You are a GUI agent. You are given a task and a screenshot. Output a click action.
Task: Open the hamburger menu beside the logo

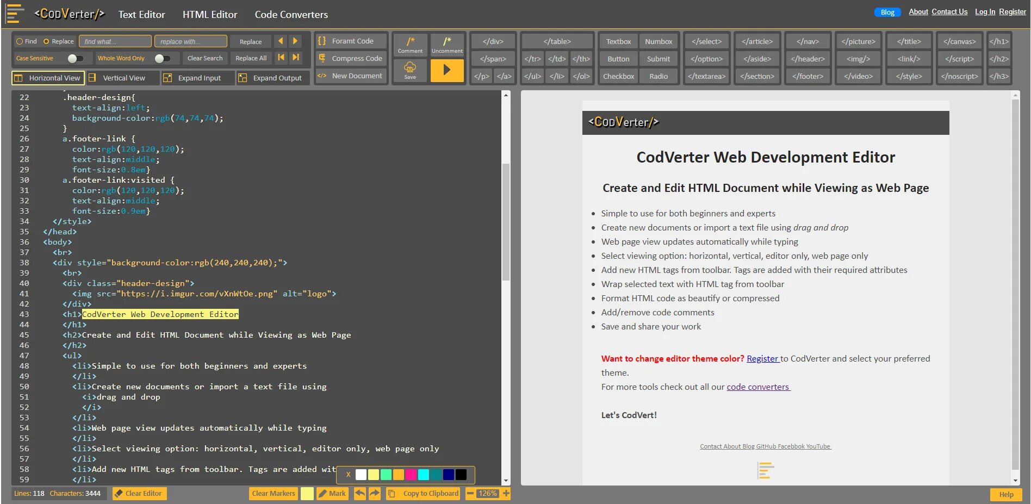click(15, 13)
